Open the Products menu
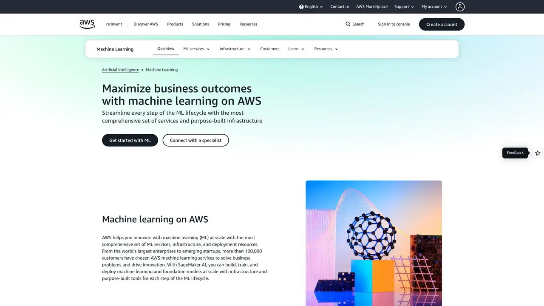Viewport: 544px width, 306px height. (175, 24)
